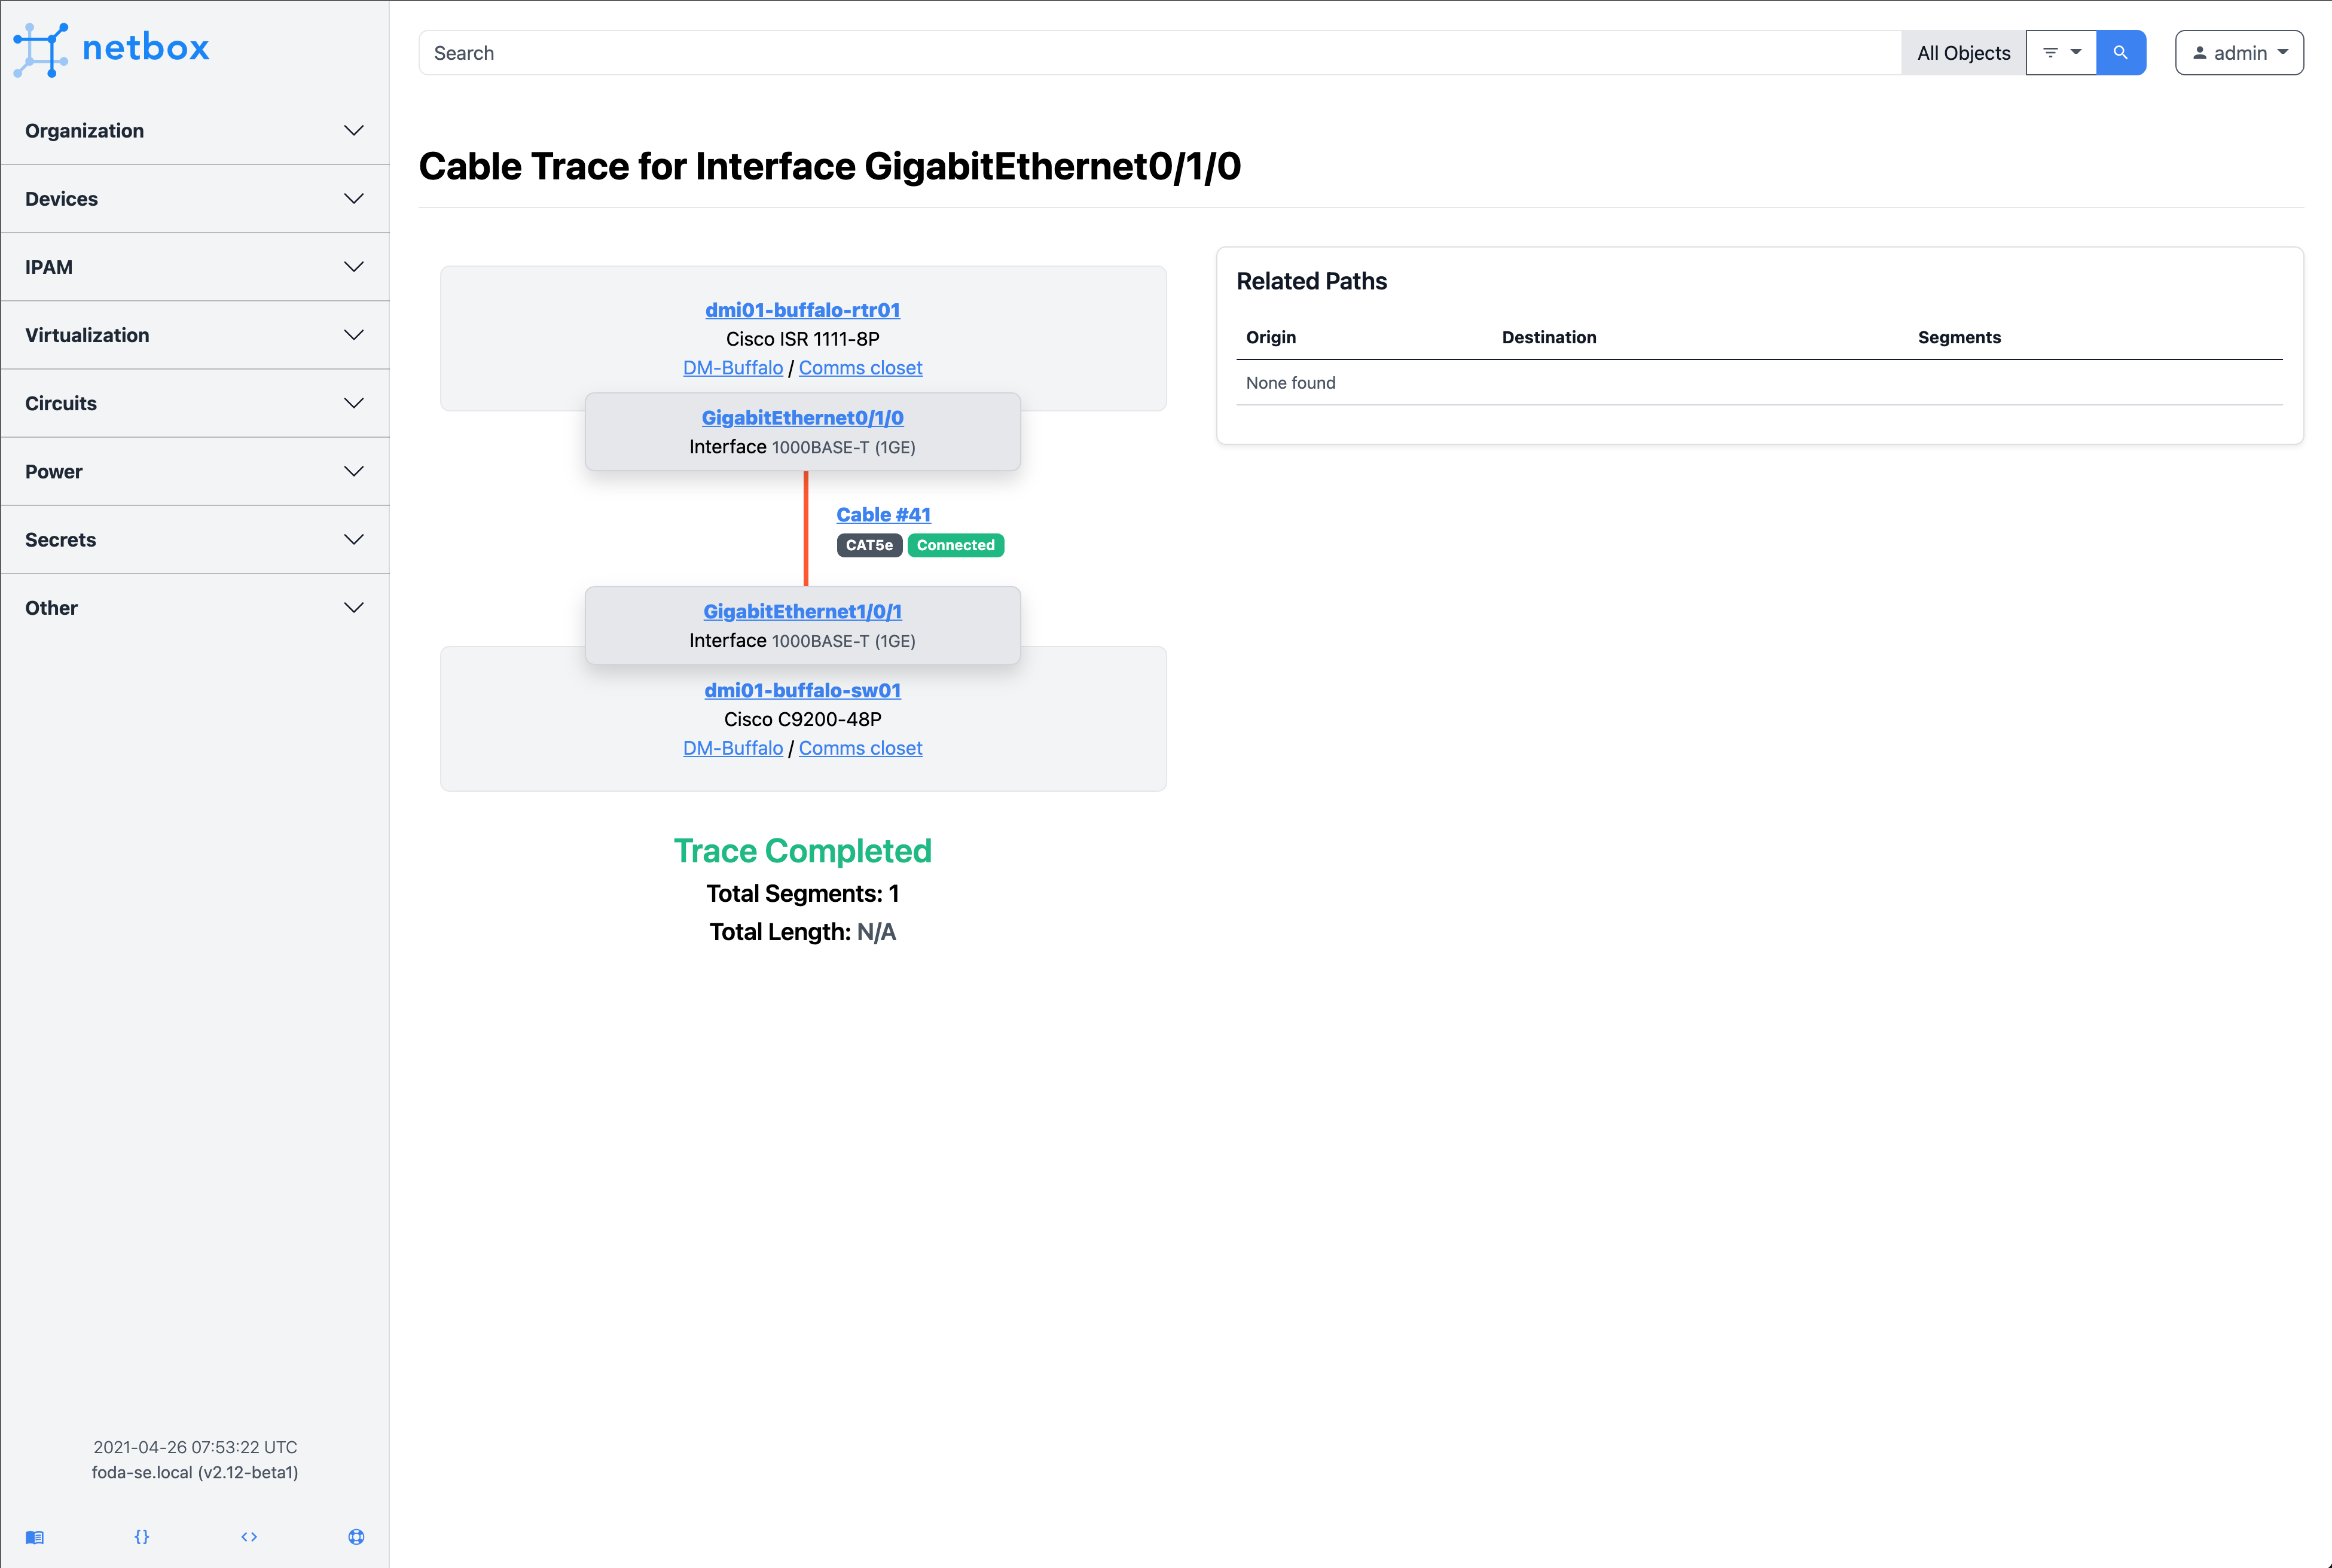Select All Objects search dropdown

pyautogui.click(x=1963, y=51)
